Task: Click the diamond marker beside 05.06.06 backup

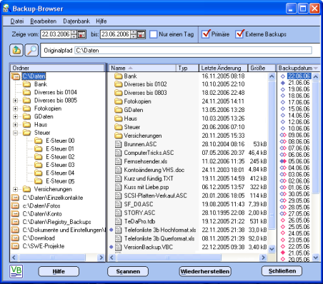Action: click(283, 161)
